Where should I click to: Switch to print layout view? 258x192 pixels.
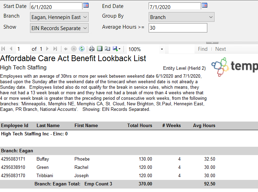click(x=100, y=49)
